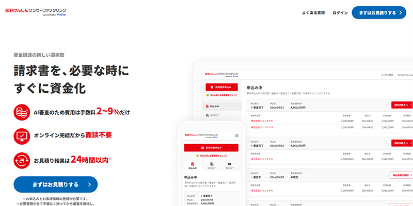This screenshot has height=206, width=413.
Task: Click 新規買取申込み button in phone mockup
Action: (x=211, y=148)
